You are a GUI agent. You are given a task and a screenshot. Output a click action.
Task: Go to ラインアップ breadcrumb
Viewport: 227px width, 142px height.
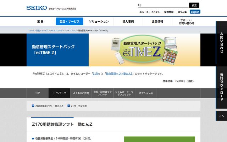click(71, 31)
